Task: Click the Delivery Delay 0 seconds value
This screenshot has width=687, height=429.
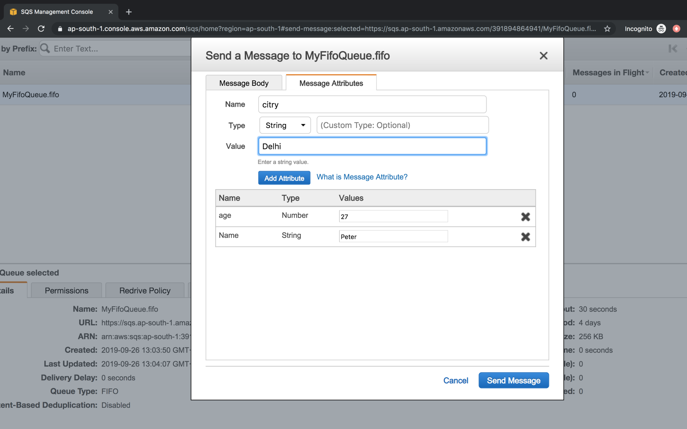Action: click(x=118, y=378)
